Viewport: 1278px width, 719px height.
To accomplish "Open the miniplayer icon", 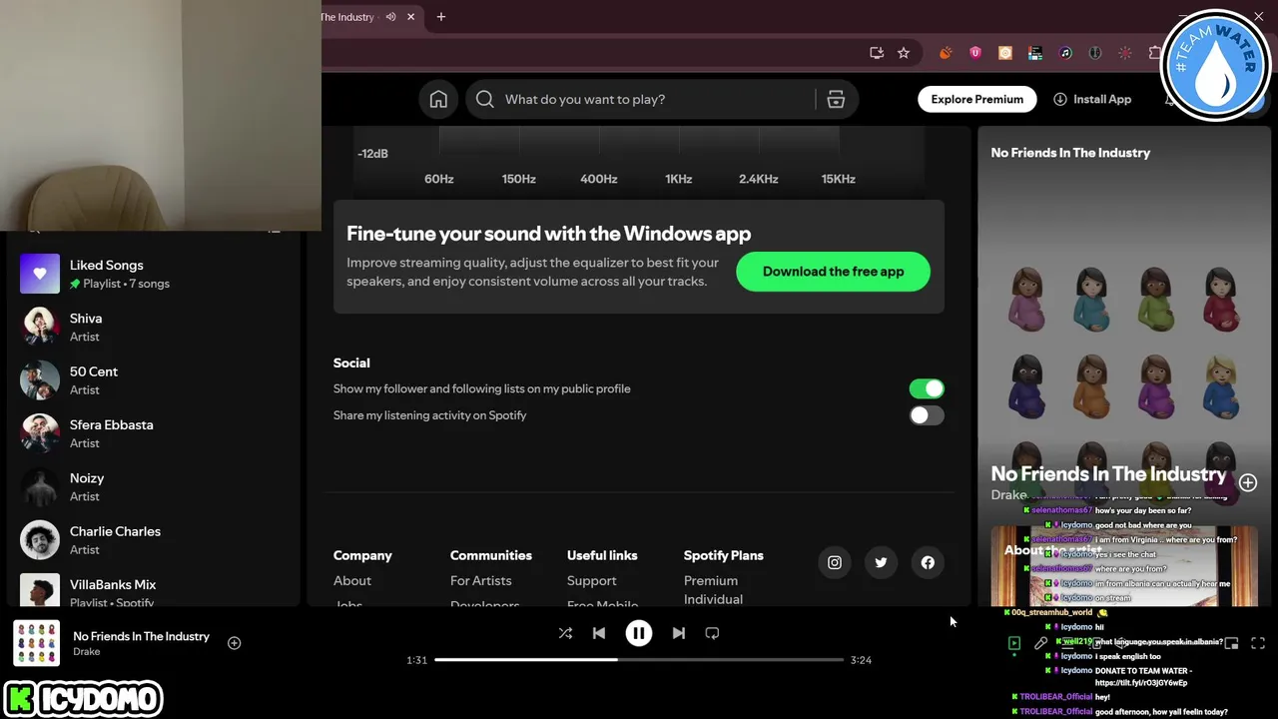I will point(1231,644).
